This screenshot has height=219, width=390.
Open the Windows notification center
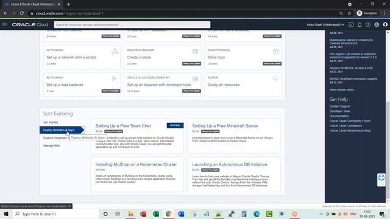pos(382,214)
